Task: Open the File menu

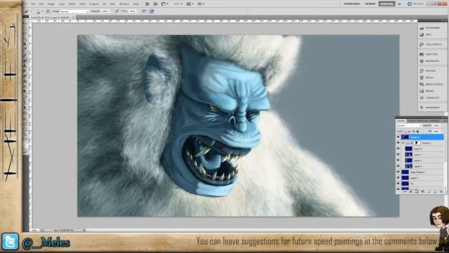Action: click(x=33, y=4)
